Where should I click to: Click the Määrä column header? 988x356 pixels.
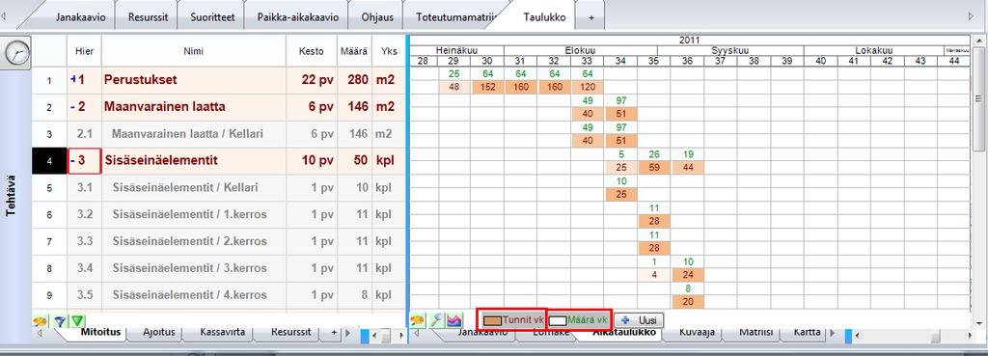pyautogui.click(x=354, y=51)
